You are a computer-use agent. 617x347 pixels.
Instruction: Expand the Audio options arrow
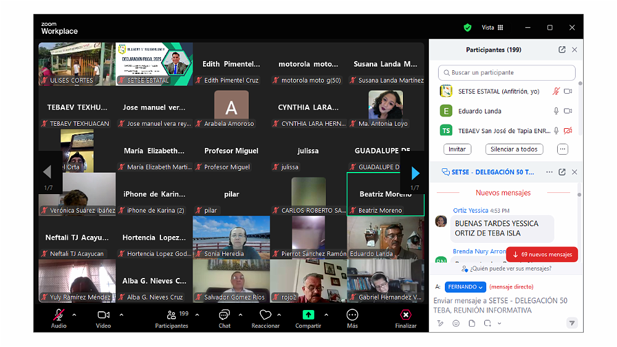(75, 314)
